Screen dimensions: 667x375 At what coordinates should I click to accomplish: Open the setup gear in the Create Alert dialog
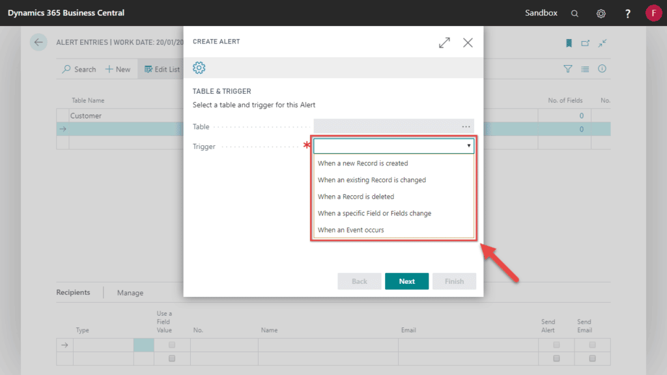[x=199, y=67]
